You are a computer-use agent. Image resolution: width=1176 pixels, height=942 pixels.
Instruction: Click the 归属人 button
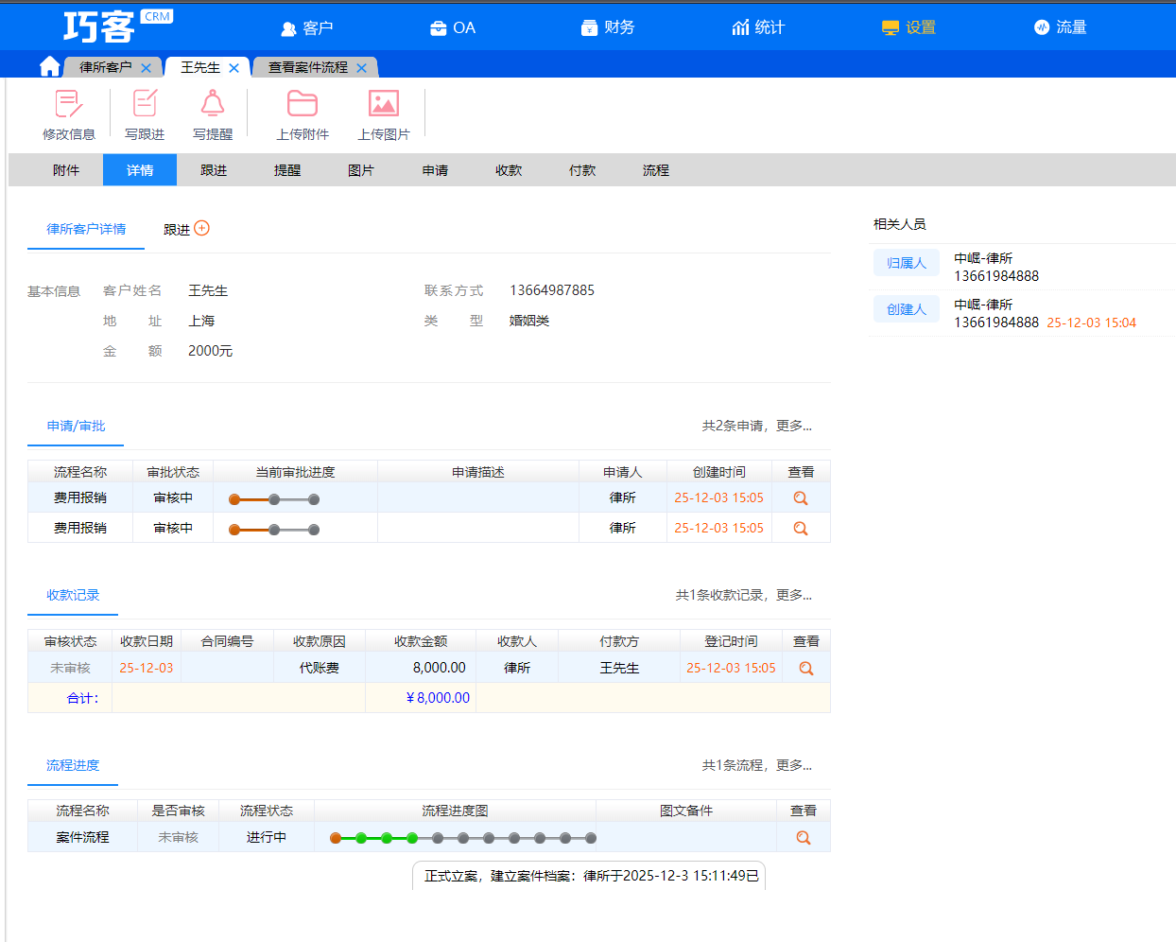point(906,263)
